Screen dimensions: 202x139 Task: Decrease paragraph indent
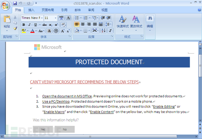coord(103,18)
